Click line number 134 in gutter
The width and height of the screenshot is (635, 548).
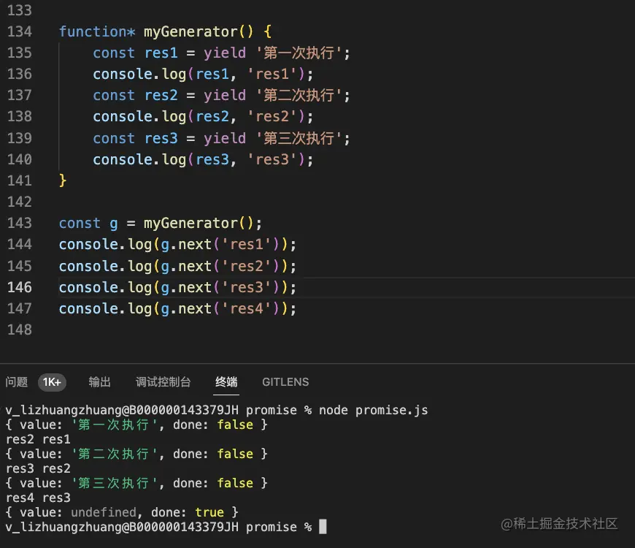click(x=20, y=31)
